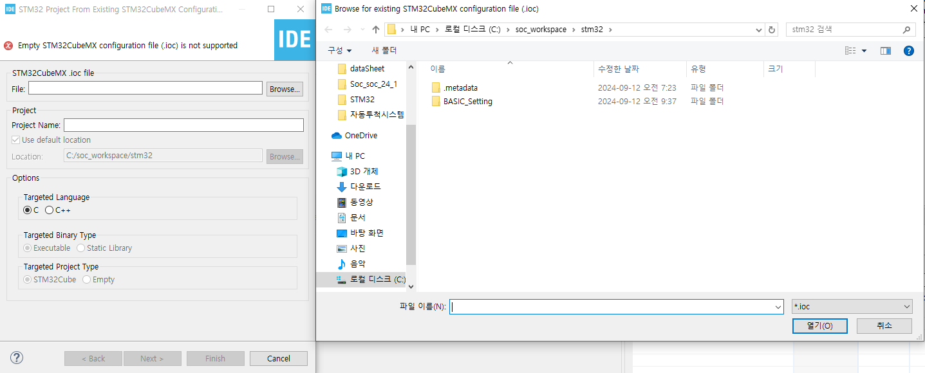Open 음악 folder in sidebar
925x373 pixels.
tap(351, 264)
